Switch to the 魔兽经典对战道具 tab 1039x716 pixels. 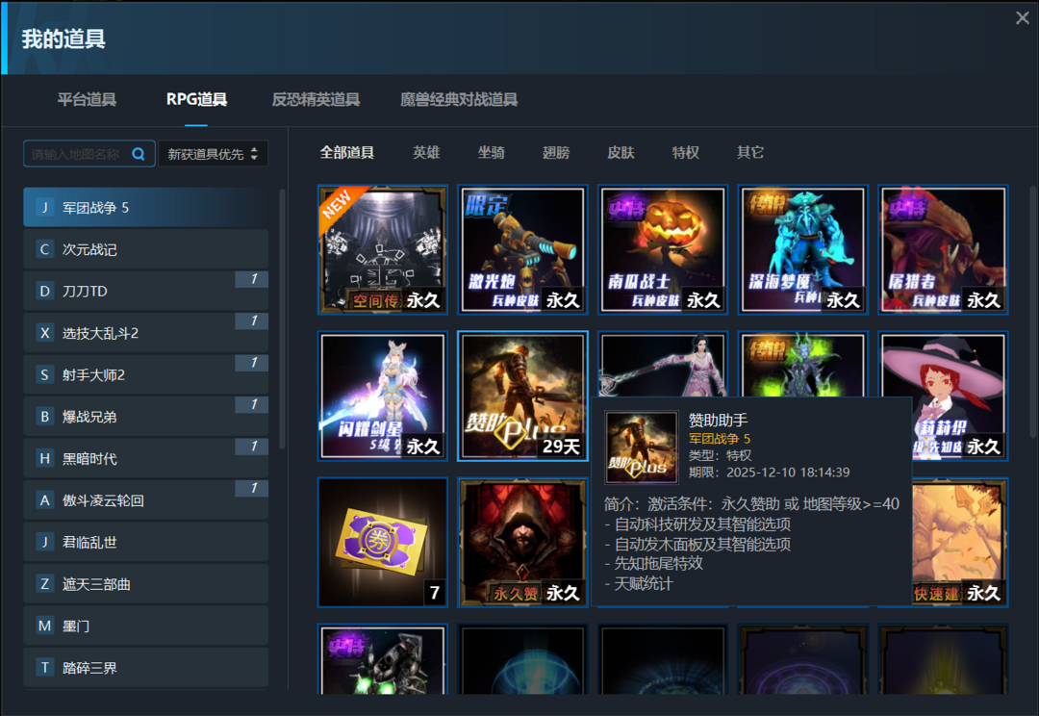(x=457, y=99)
